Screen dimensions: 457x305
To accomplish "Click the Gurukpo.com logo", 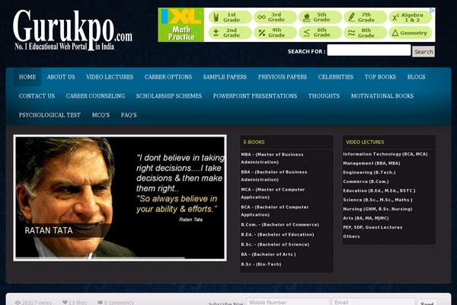I will tap(72, 30).
